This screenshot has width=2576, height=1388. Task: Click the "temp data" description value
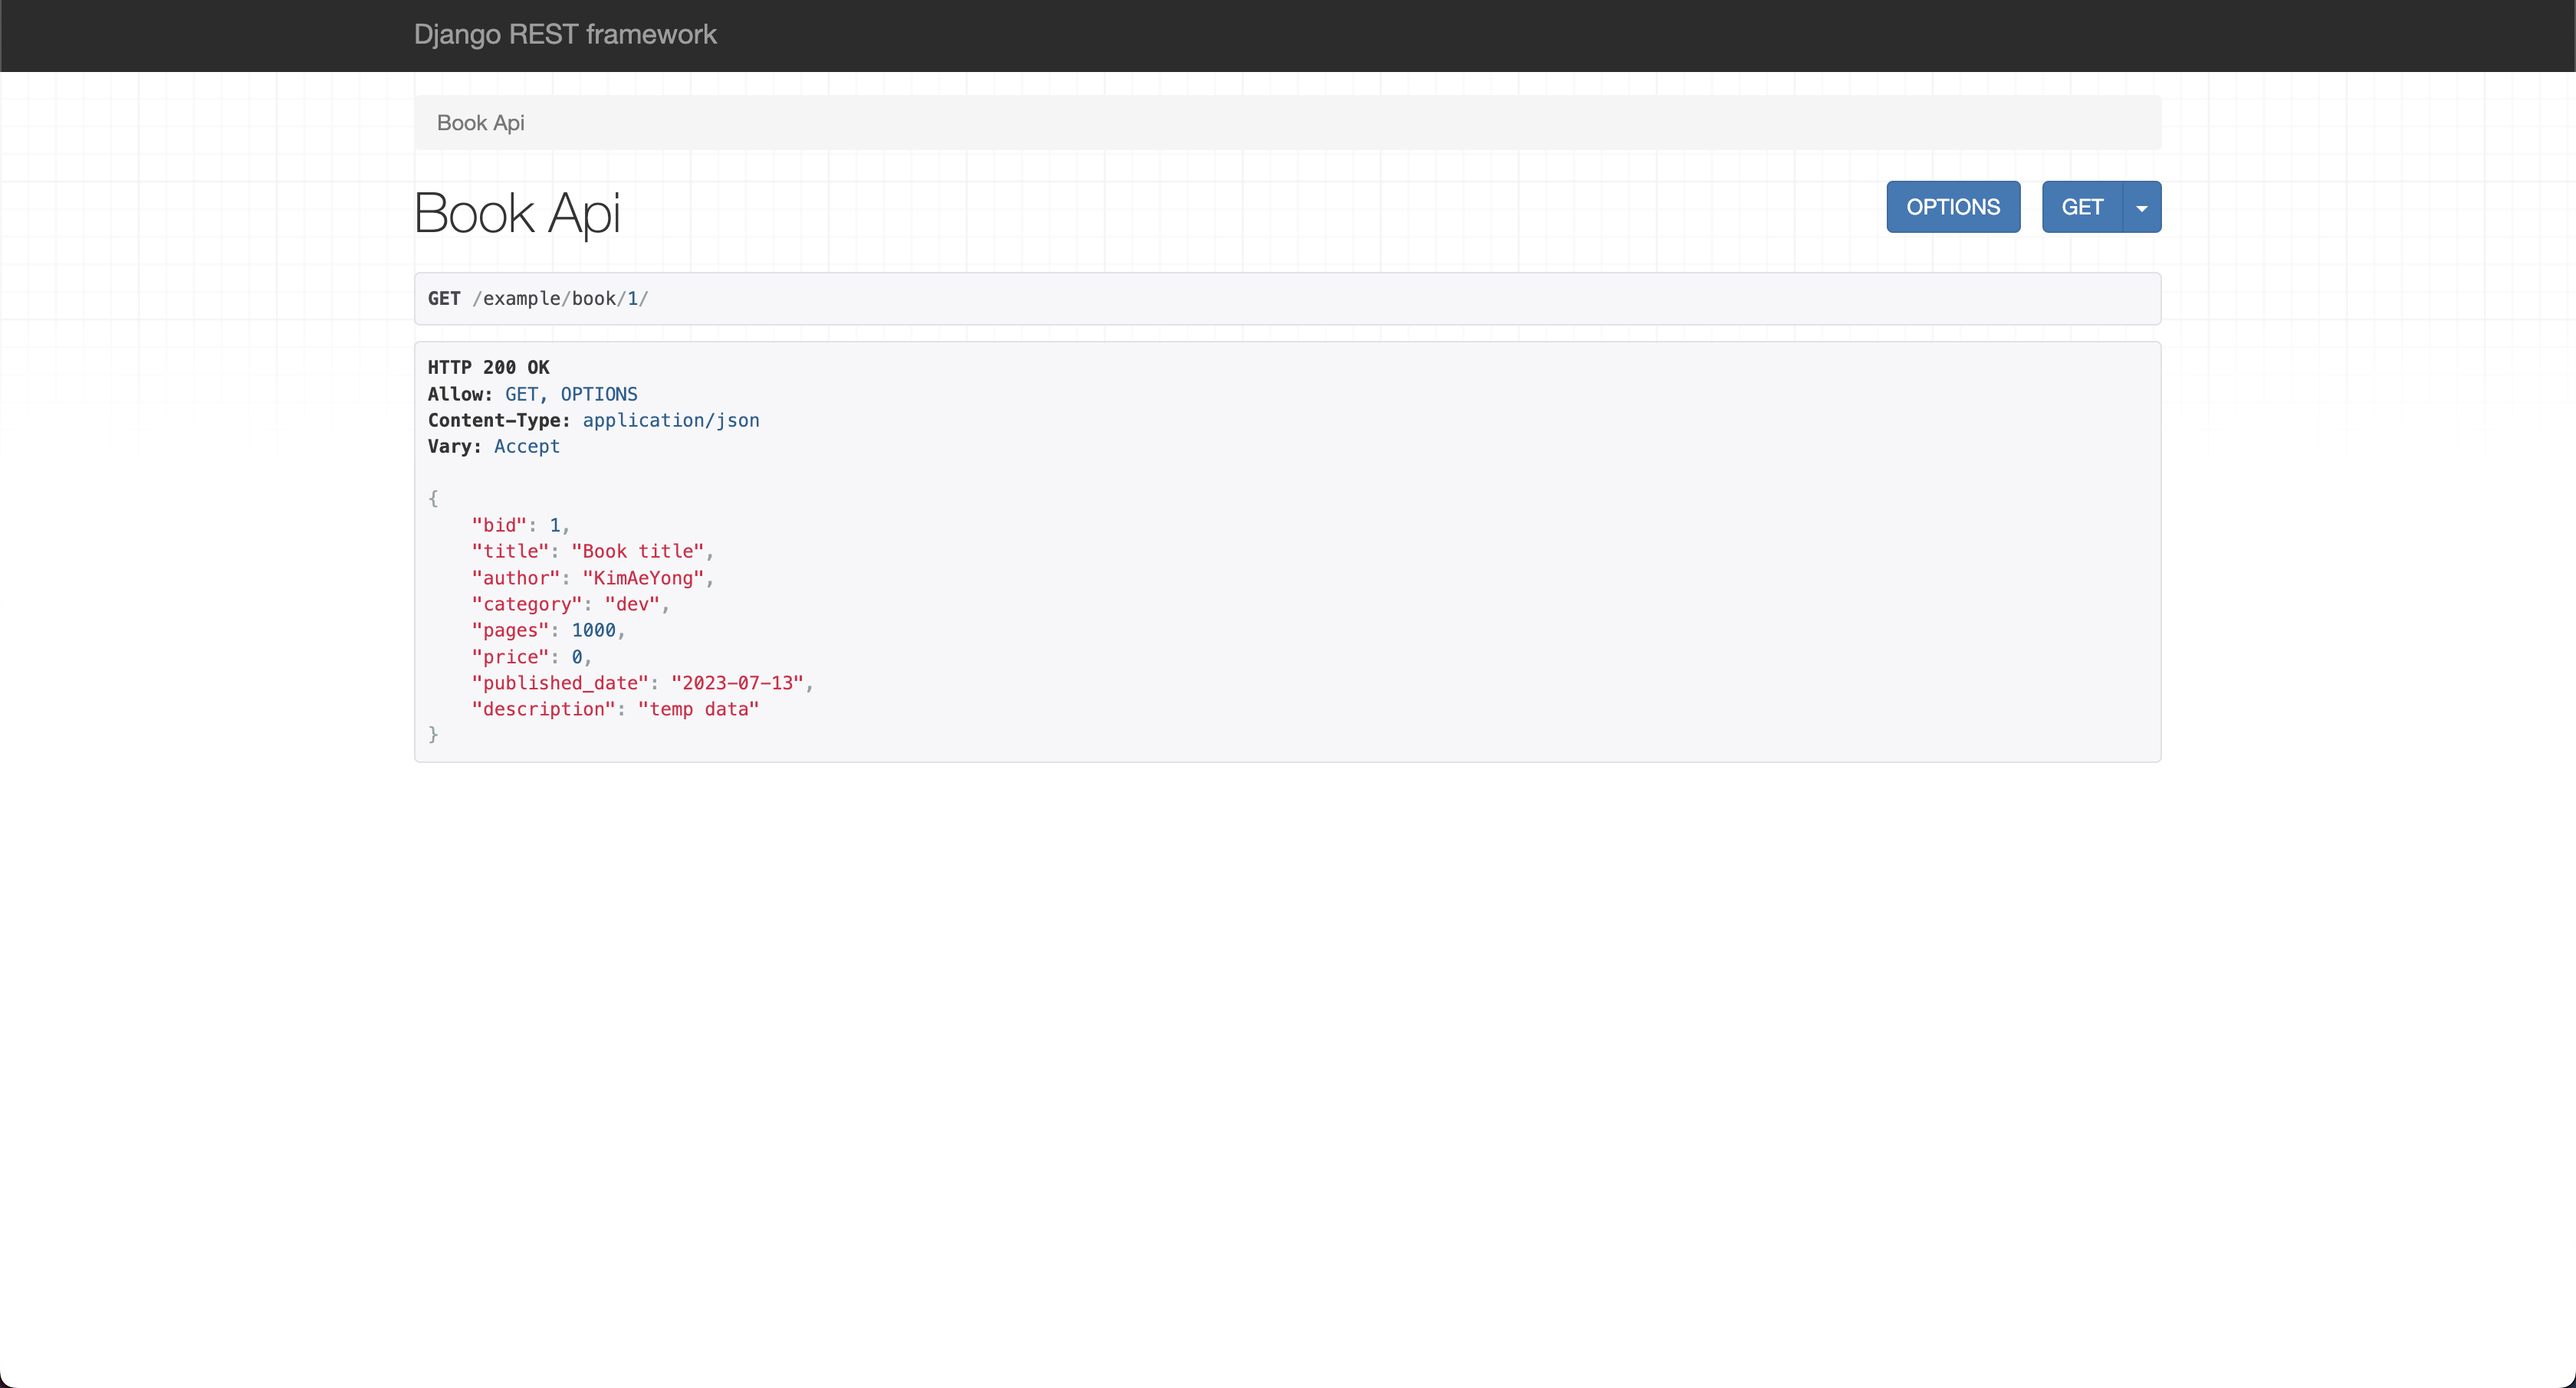[x=698, y=709]
